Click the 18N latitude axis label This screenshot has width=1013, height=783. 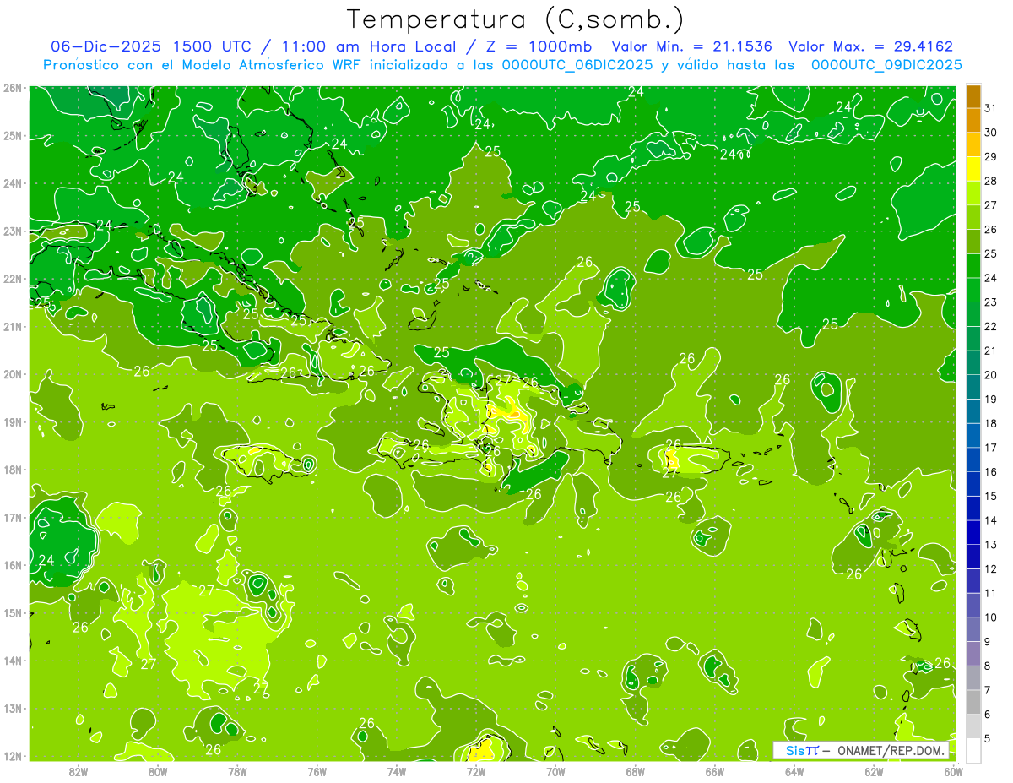12,470
